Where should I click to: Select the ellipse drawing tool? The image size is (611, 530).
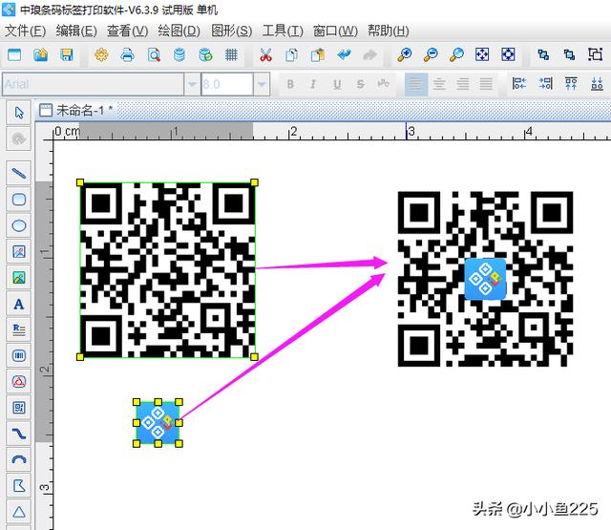(x=18, y=225)
